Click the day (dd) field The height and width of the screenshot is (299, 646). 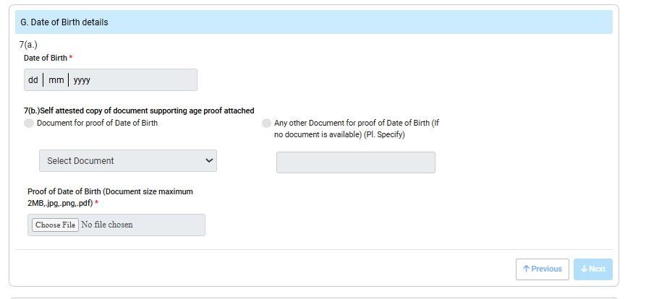pyautogui.click(x=33, y=80)
